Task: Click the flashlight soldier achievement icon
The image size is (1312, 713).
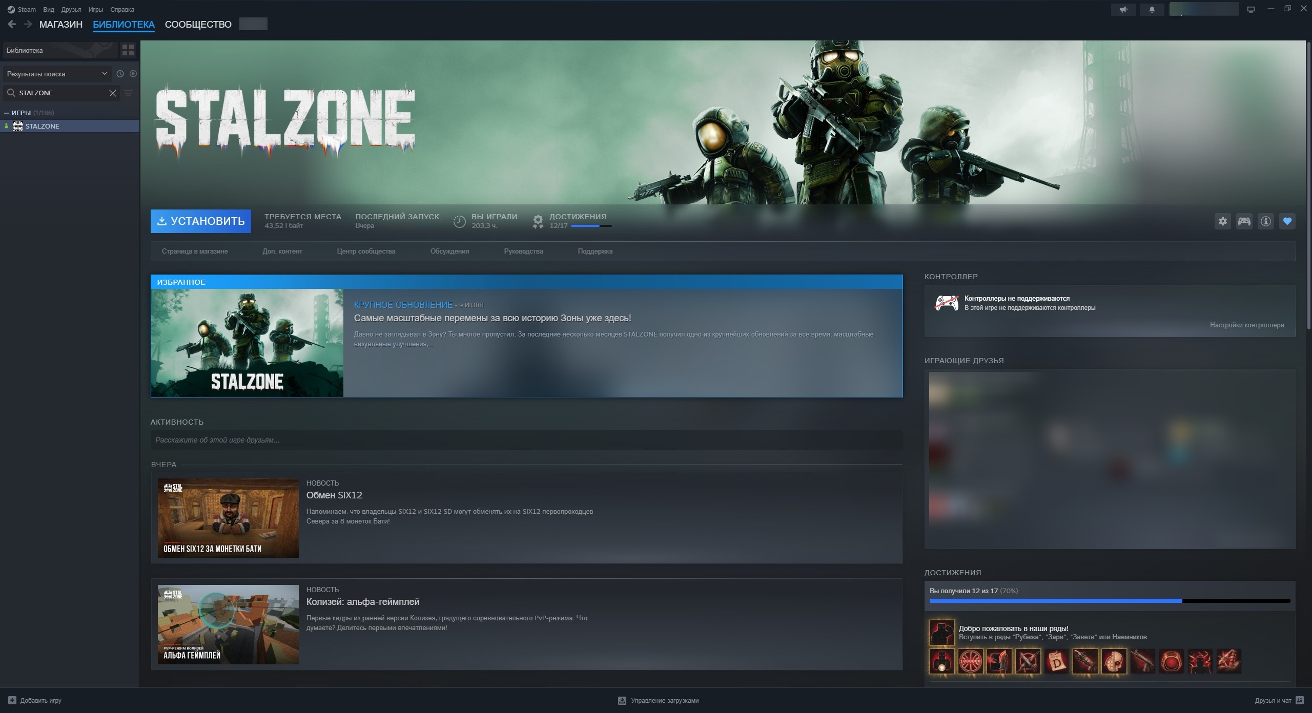Action: [x=942, y=661]
